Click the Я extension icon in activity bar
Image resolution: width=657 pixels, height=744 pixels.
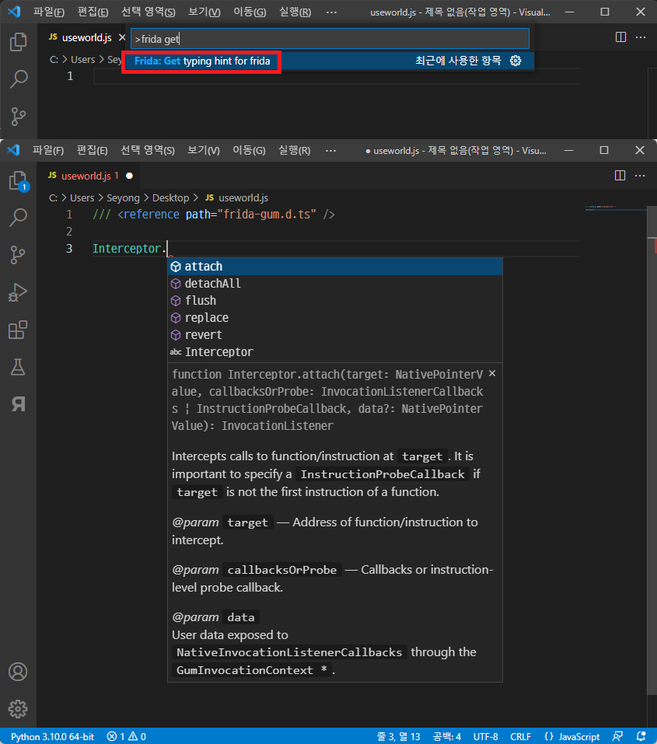click(x=18, y=404)
